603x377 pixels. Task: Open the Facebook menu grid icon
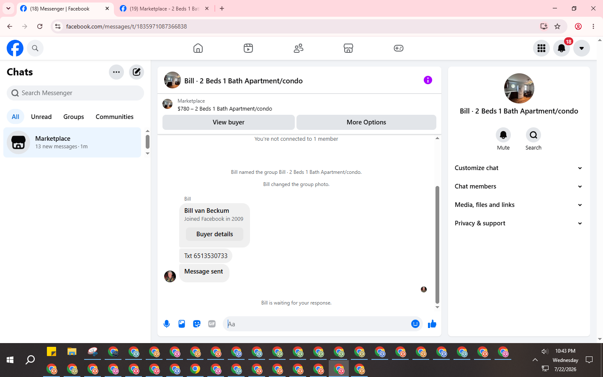point(541,48)
